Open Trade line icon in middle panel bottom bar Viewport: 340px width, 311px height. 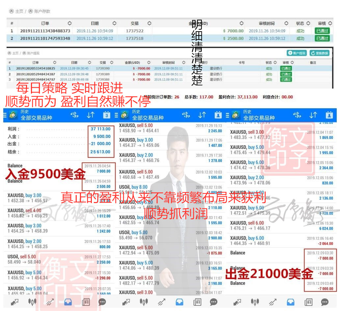pos(162,302)
